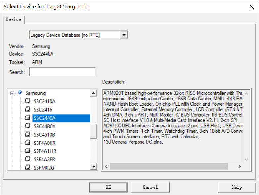
Task: Open the Help button
Action: point(237,187)
